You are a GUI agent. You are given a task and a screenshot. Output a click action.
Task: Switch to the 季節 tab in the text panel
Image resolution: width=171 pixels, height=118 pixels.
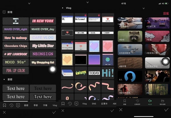(x=35, y=105)
